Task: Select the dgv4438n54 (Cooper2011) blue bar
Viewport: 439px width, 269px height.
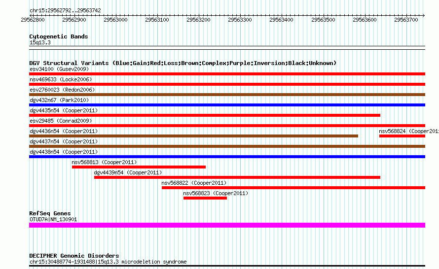Action: pyautogui.click(x=227, y=157)
